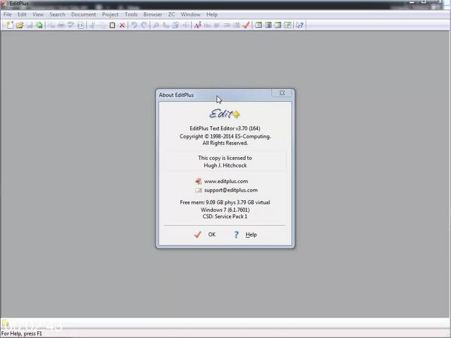Click 'CSD: Service Pack 1' text
Viewport: 451px width, 338px height.
[x=225, y=216]
